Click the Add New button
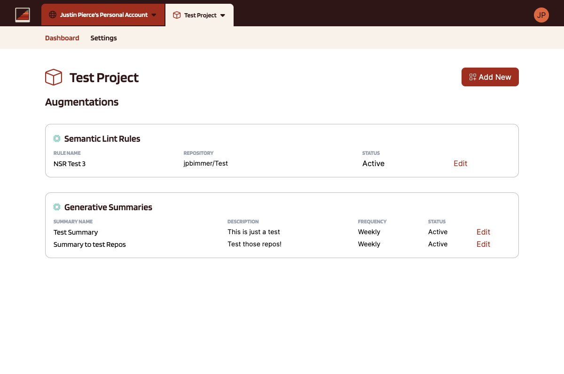This screenshot has width=564, height=374. (x=490, y=77)
